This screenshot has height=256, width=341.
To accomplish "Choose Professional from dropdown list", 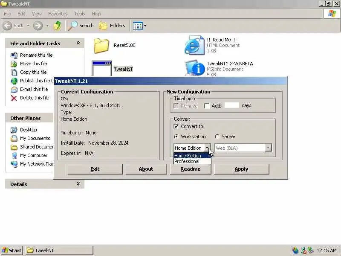I will point(192,161).
